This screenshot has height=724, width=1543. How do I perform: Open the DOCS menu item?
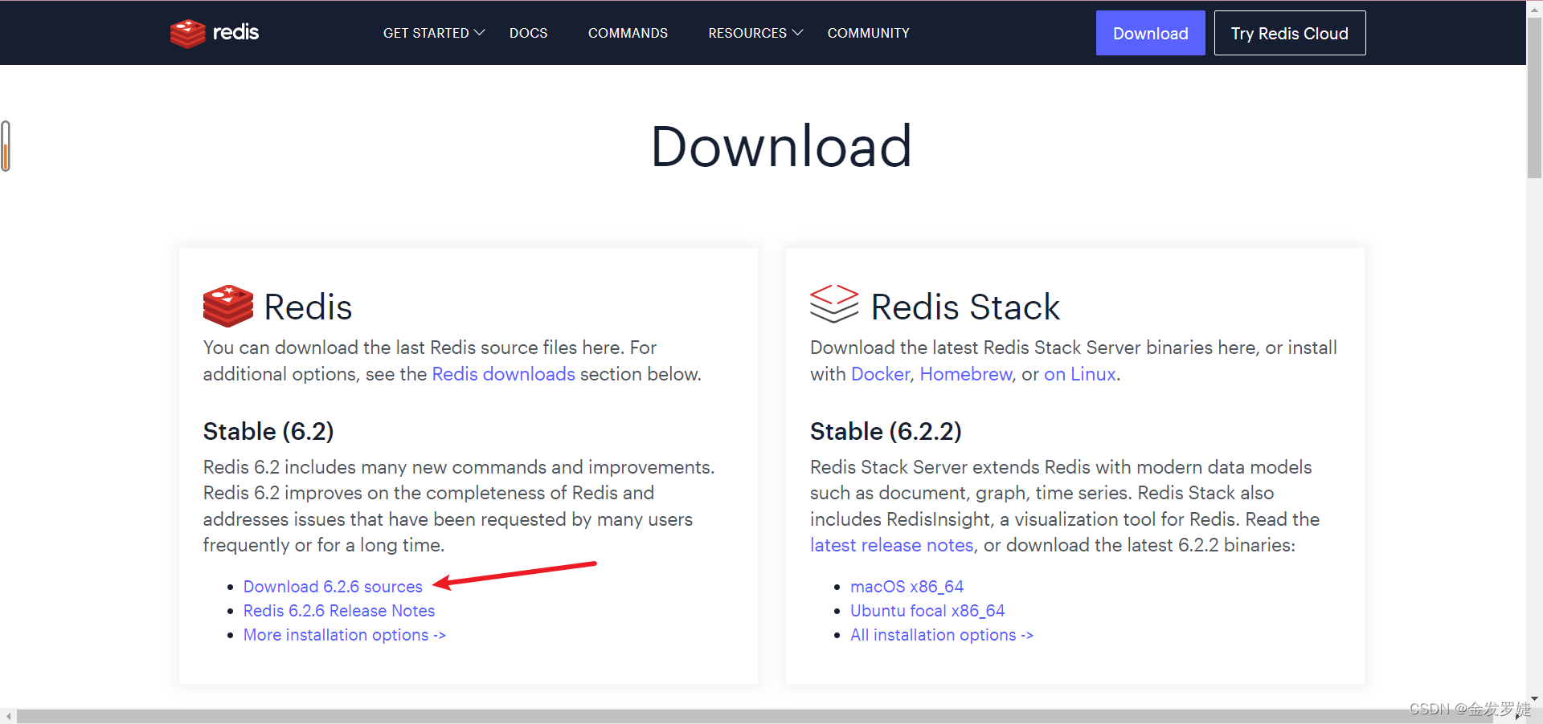coord(529,33)
